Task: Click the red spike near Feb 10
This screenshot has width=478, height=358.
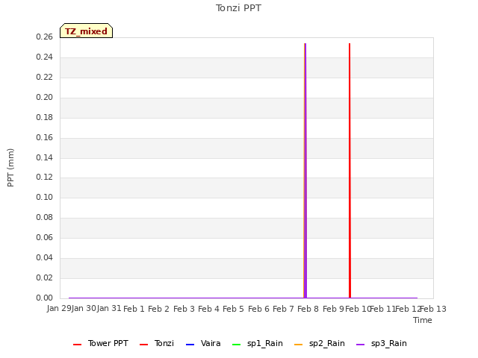Action: (x=350, y=171)
